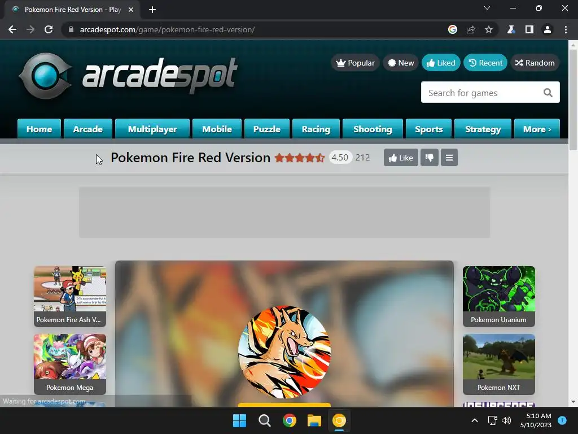The image size is (578, 434).
Task: Open Liked games list
Action: tap(441, 63)
